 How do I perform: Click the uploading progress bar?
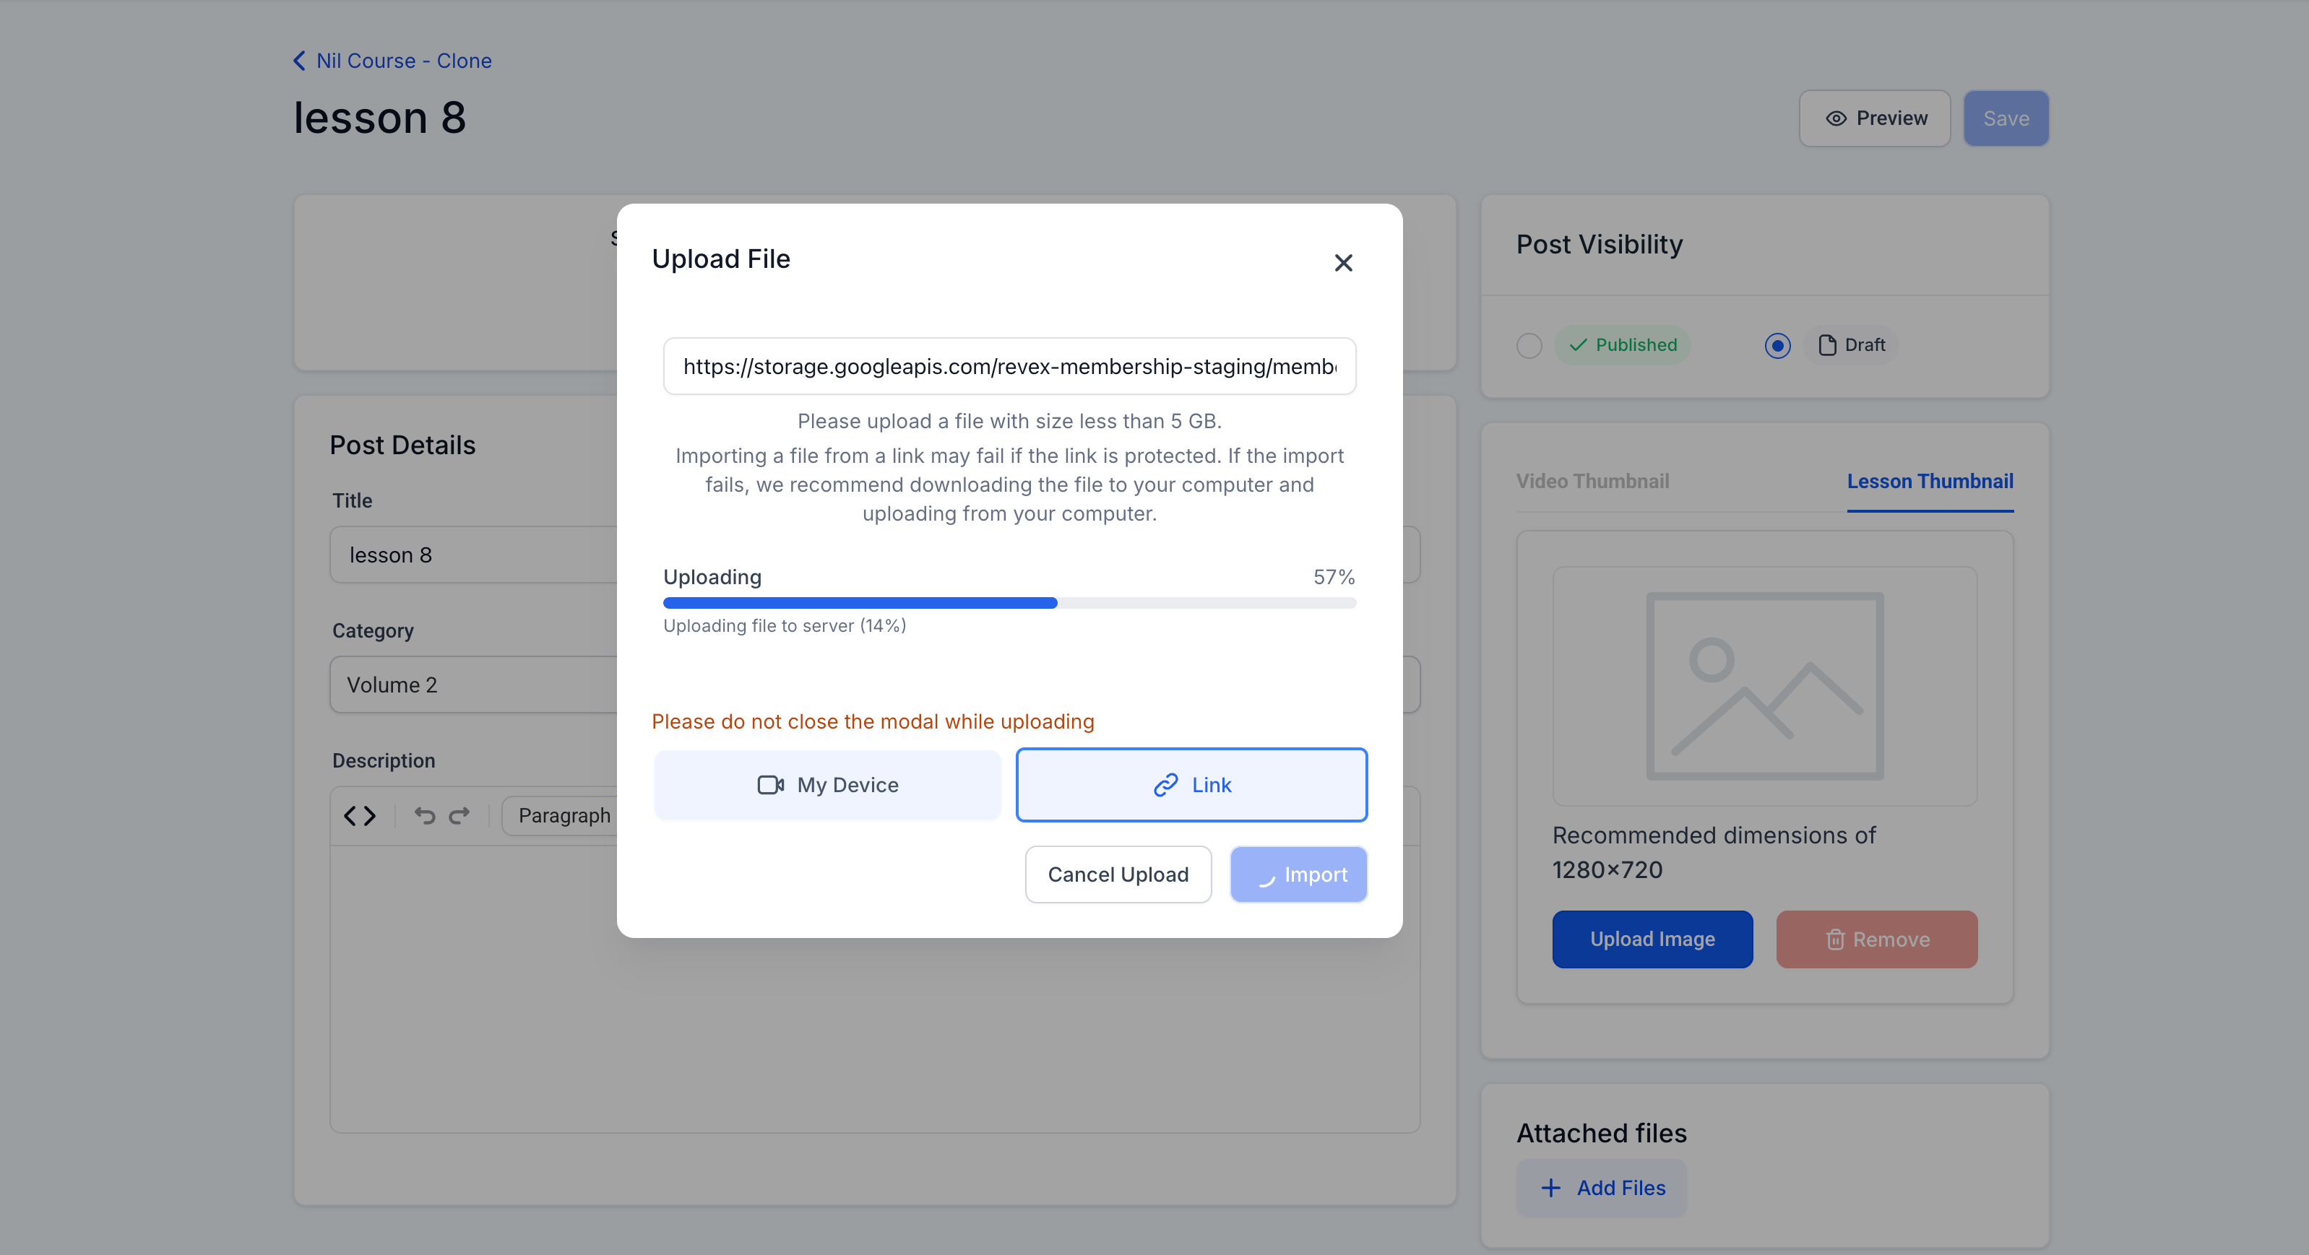(1009, 603)
